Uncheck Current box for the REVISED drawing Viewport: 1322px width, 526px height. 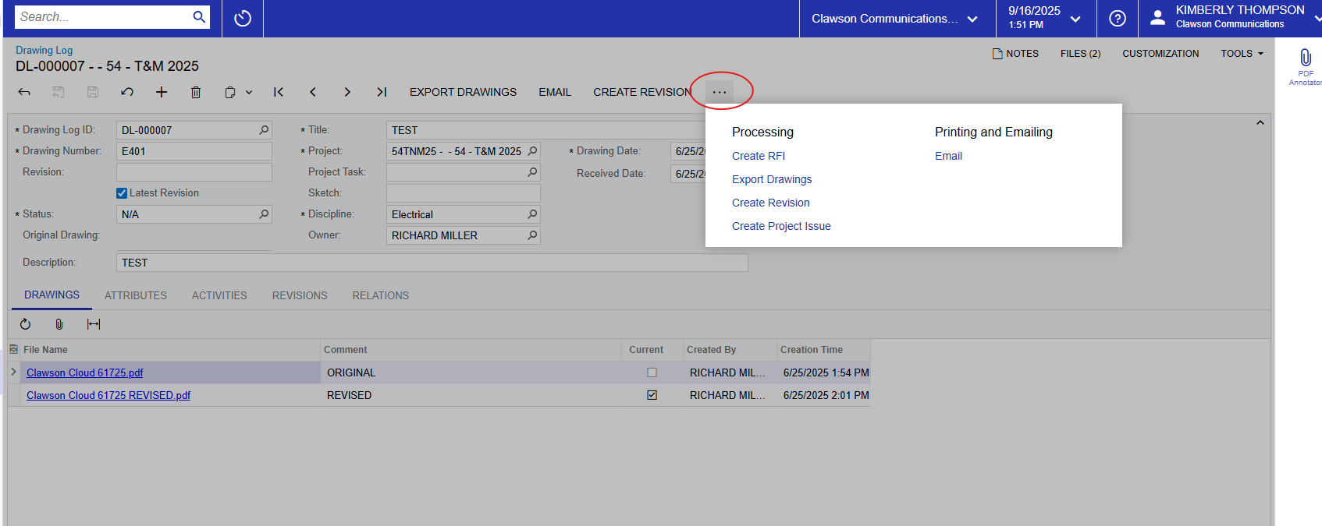point(652,395)
